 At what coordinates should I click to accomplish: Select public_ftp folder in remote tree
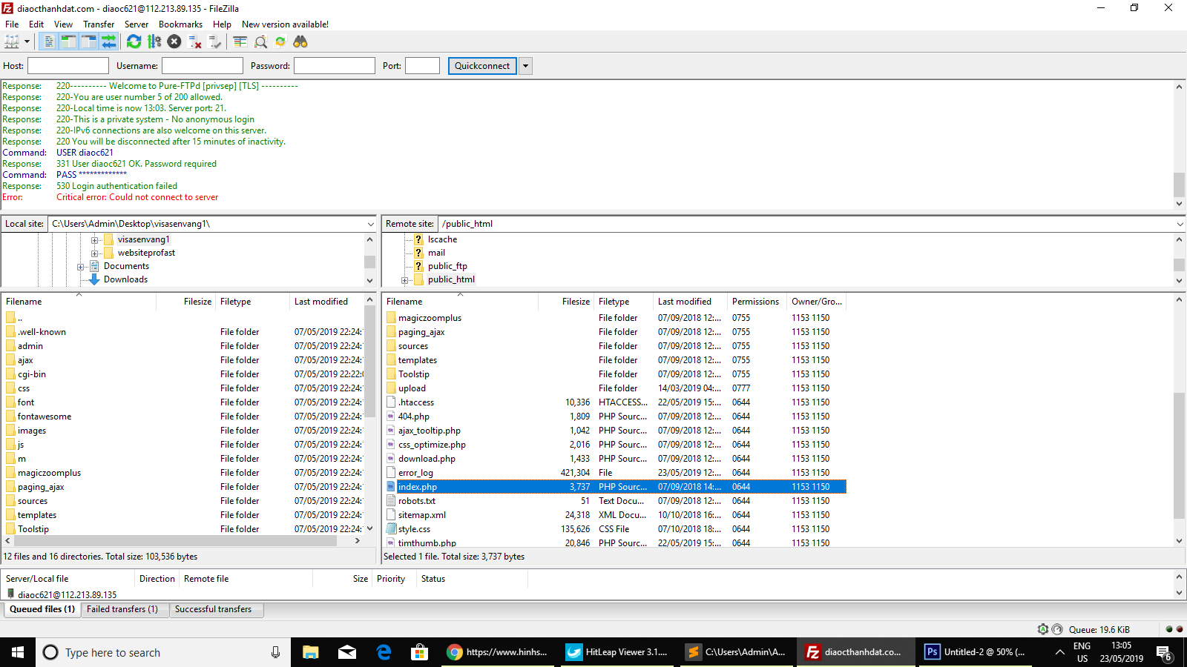[x=447, y=266]
